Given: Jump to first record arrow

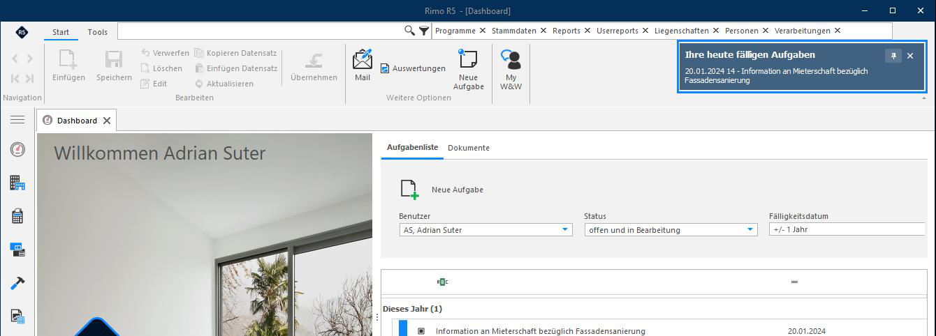Looking at the screenshot, I should 15,78.
